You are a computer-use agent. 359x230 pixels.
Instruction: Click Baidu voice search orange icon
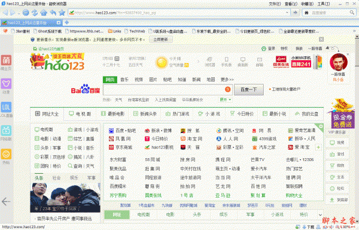pyautogui.click(x=227, y=89)
